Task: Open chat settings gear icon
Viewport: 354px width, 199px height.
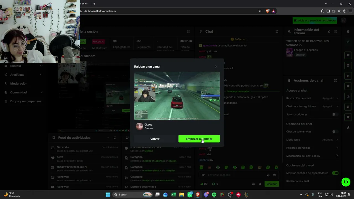Action: 260,184
